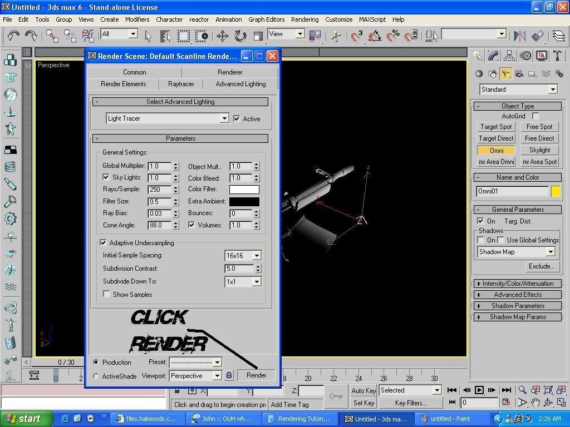The width and height of the screenshot is (570, 427).
Task: Switch to the Hierarchy command panel
Action: [509, 56]
